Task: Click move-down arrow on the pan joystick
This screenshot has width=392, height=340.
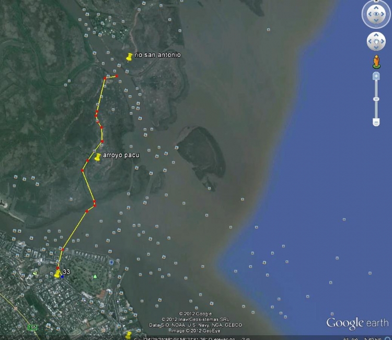Action: [x=376, y=47]
